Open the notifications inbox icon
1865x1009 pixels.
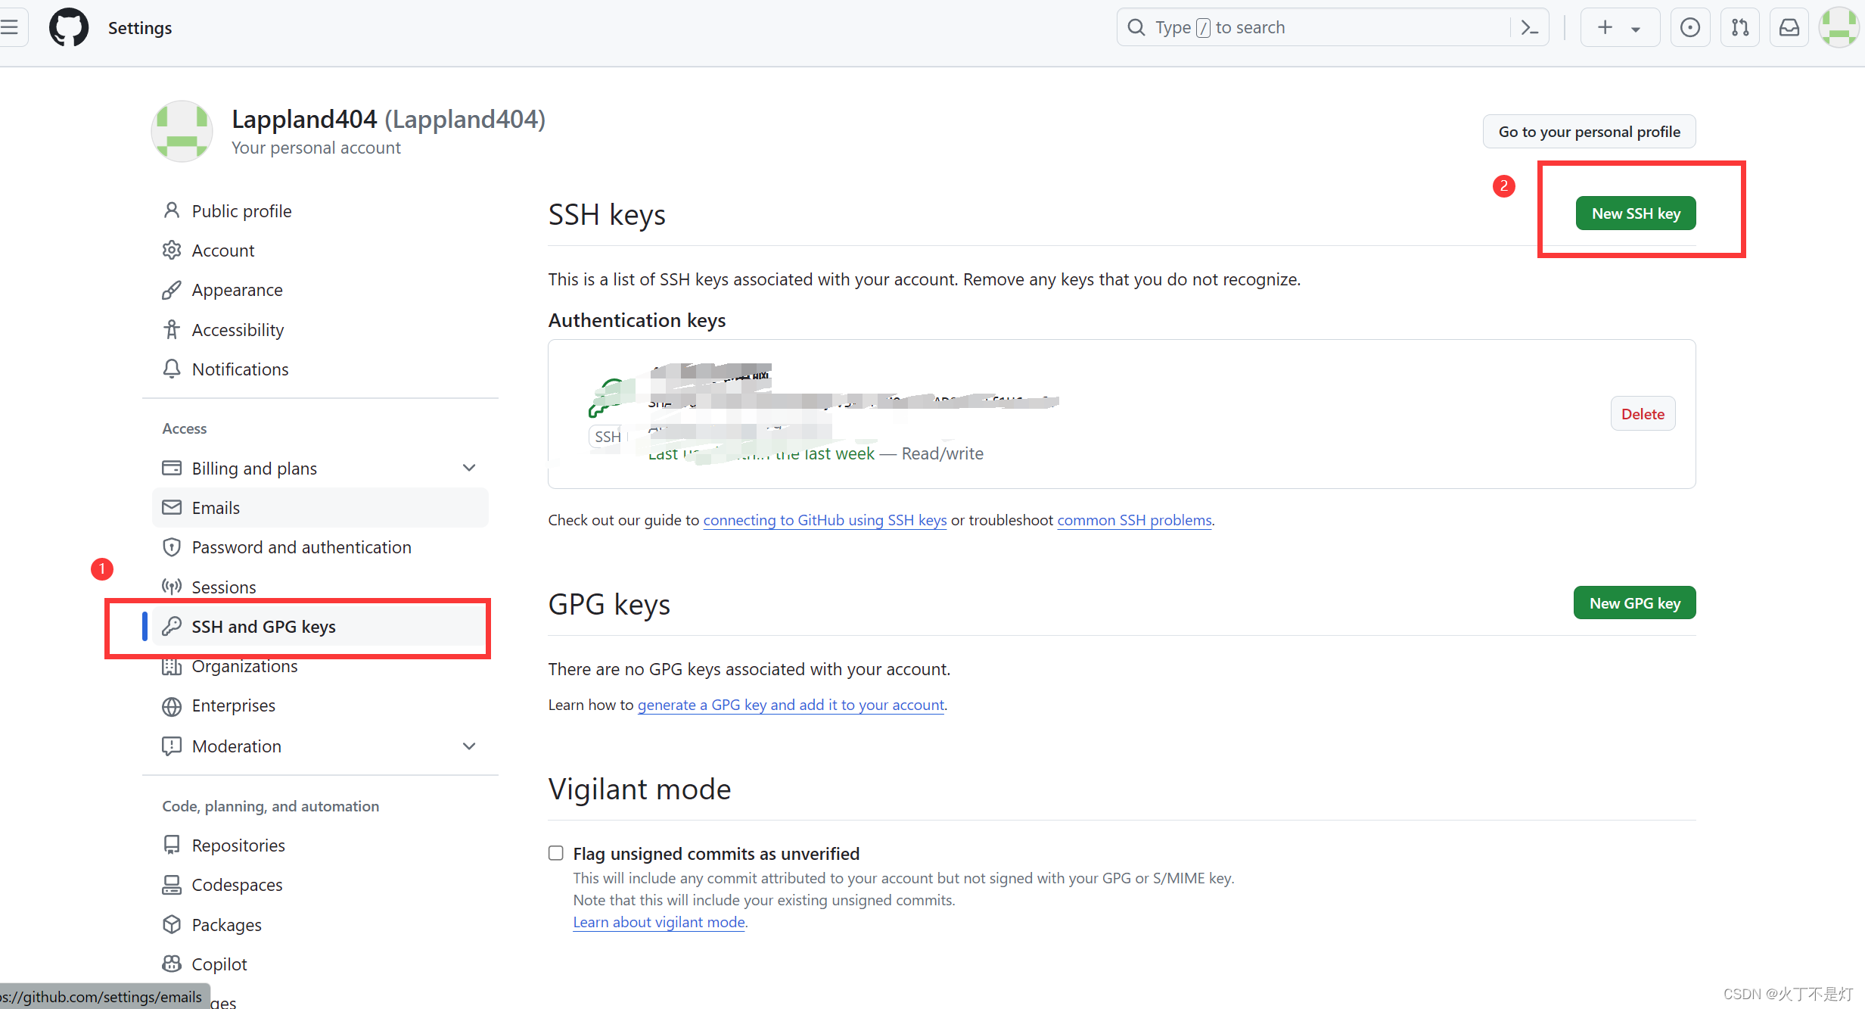pyautogui.click(x=1789, y=26)
